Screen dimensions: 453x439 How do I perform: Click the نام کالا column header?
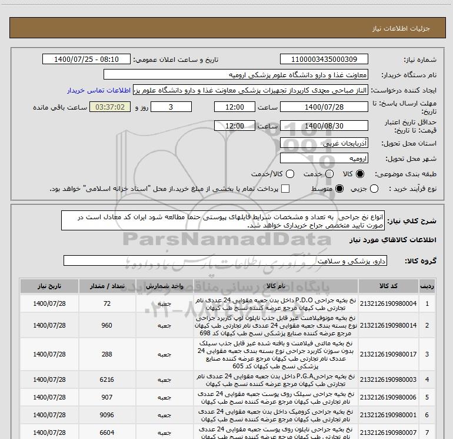[x=275, y=286]
